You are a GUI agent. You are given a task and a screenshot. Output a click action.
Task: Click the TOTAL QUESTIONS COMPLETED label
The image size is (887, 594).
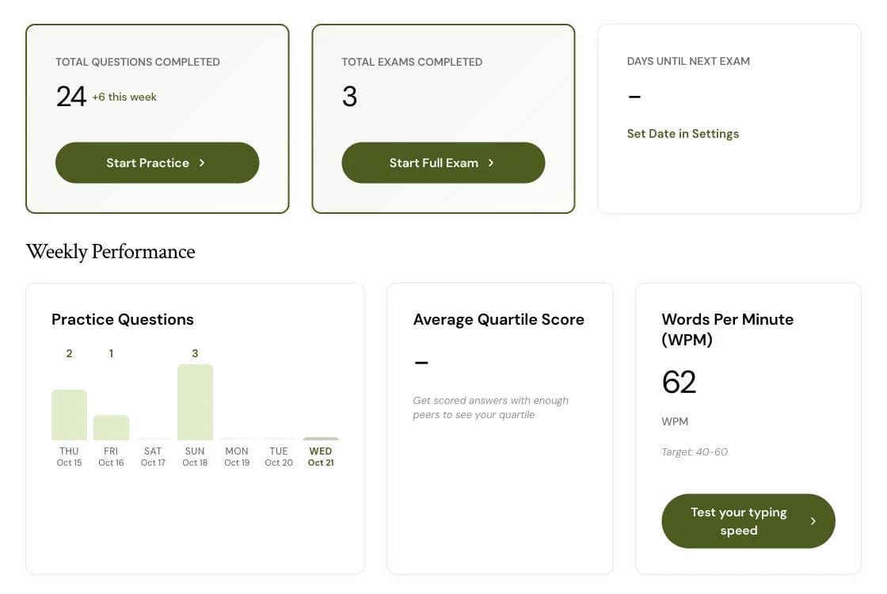tap(138, 63)
